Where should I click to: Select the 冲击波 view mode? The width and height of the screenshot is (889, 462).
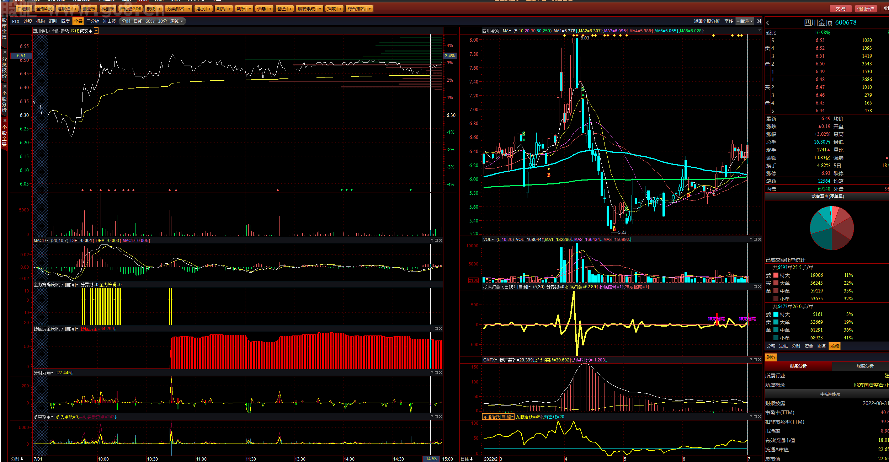pos(110,21)
